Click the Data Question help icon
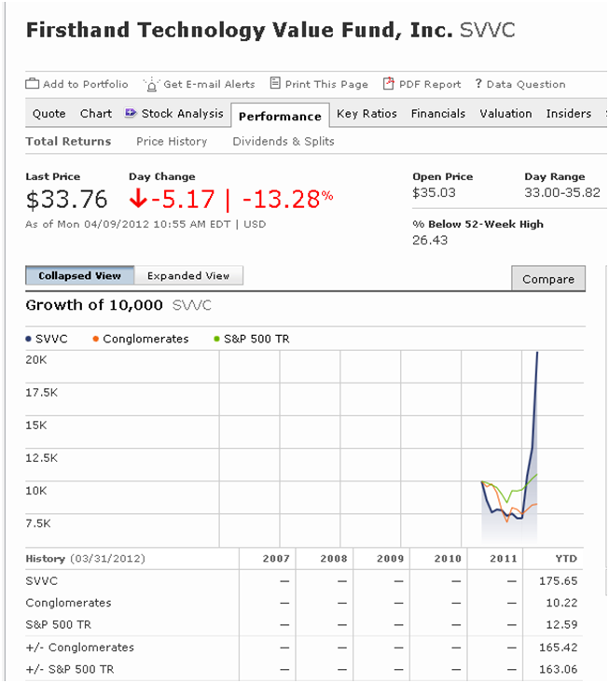This screenshot has width=609, height=683. (478, 84)
